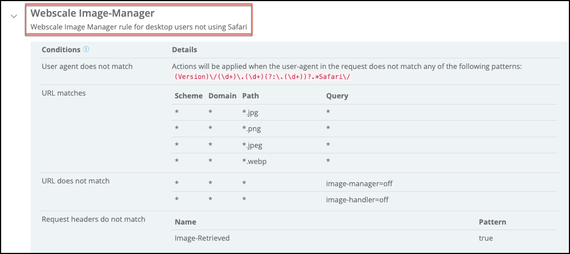This screenshot has height=254, width=570.
Task: Click the Scheme column header
Action: pyautogui.click(x=189, y=96)
